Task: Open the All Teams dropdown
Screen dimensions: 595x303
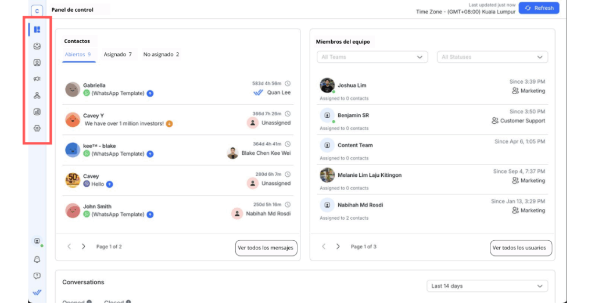Action: [x=372, y=57]
